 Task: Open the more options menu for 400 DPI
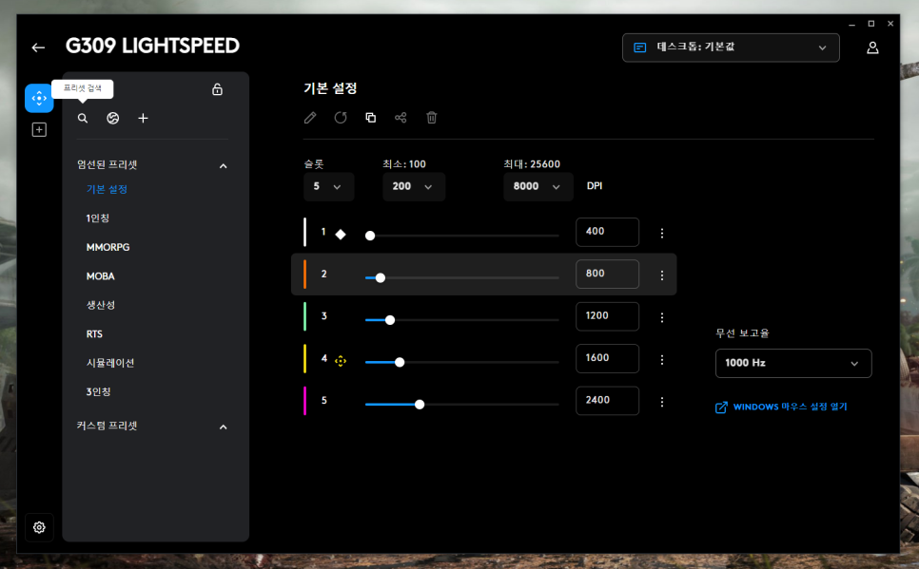coord(662,233)
